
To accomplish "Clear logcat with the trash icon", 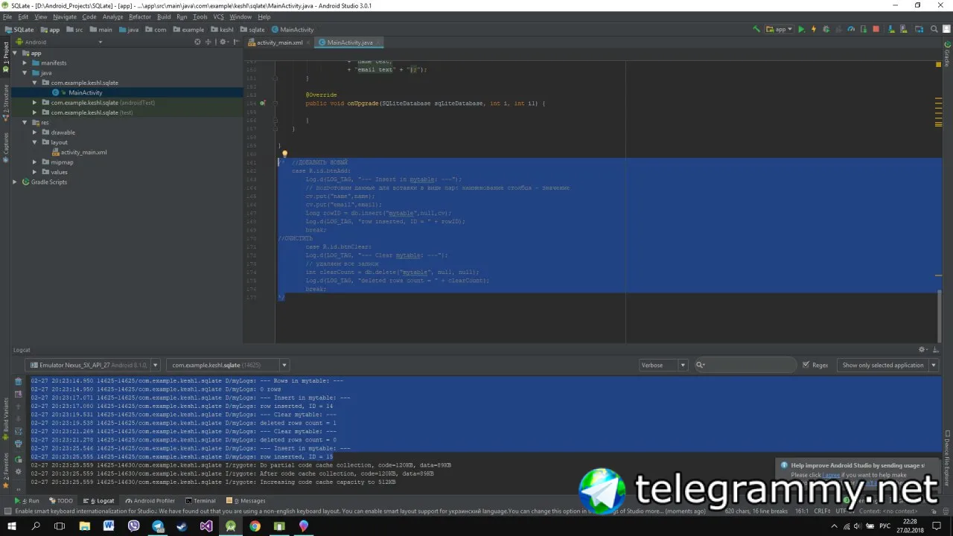I will [x=19, y=381].
